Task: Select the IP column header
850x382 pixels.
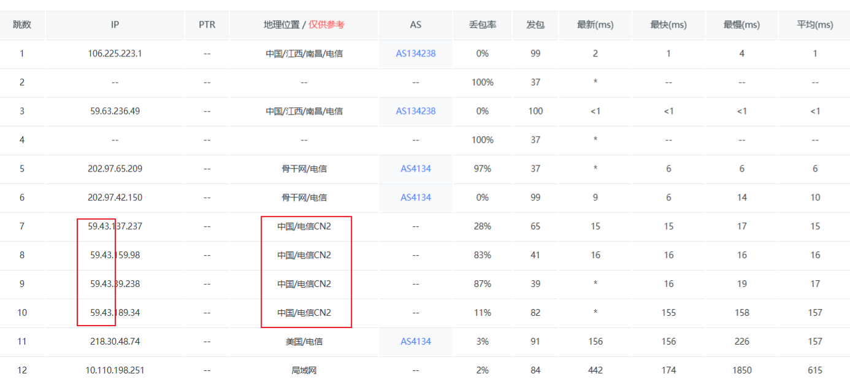Action: pos(115,25)
